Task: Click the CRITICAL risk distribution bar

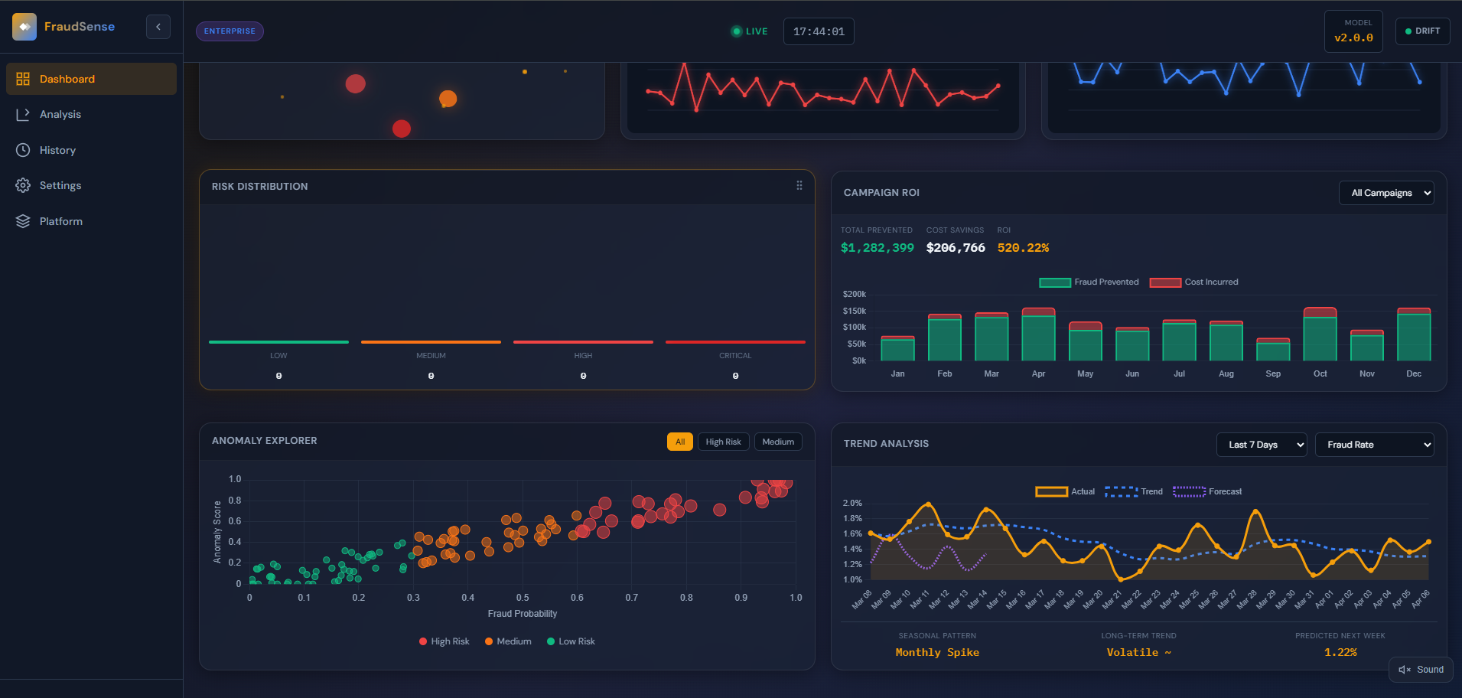Action: (x=735, y=342)
